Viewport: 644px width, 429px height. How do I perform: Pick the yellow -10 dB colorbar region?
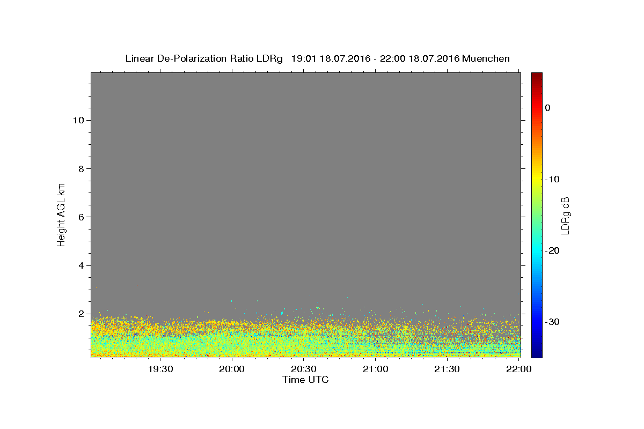click(537, 179)
